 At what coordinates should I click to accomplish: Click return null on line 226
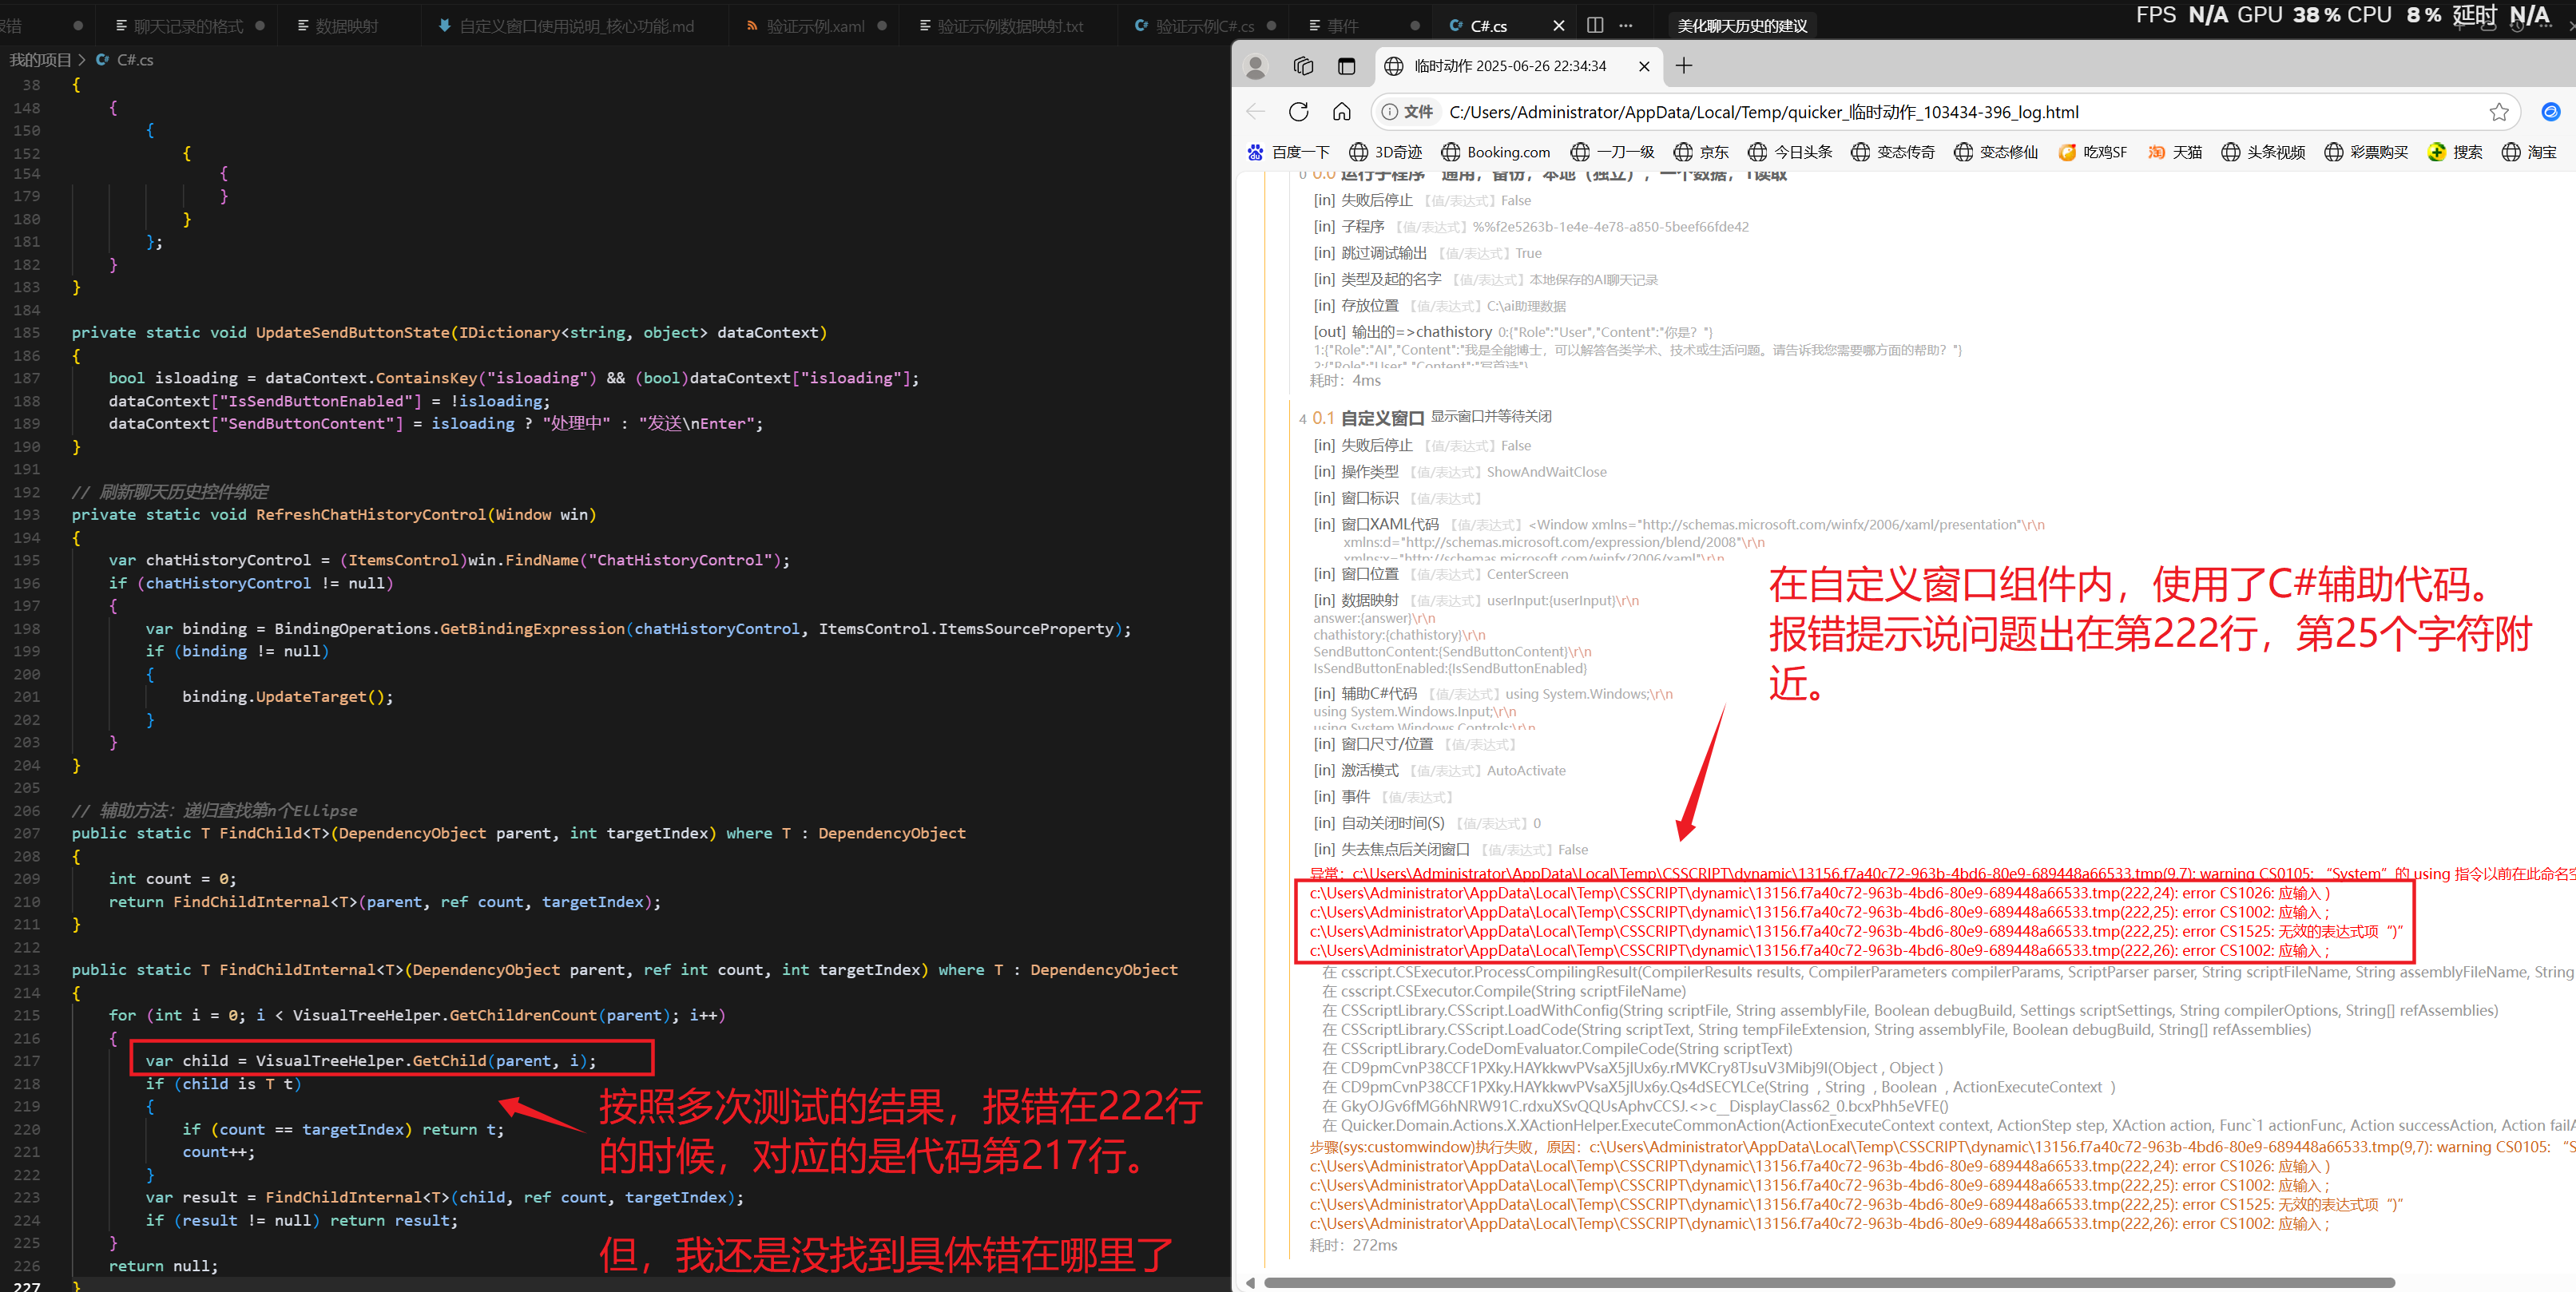coord(163,1266)
